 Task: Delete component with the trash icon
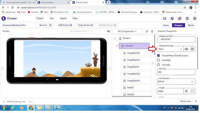pyautogui.click(x=152, y=31)
